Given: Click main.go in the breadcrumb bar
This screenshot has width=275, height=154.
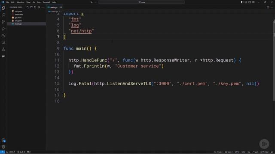Looking at the screenshot, I should [55, 12].
